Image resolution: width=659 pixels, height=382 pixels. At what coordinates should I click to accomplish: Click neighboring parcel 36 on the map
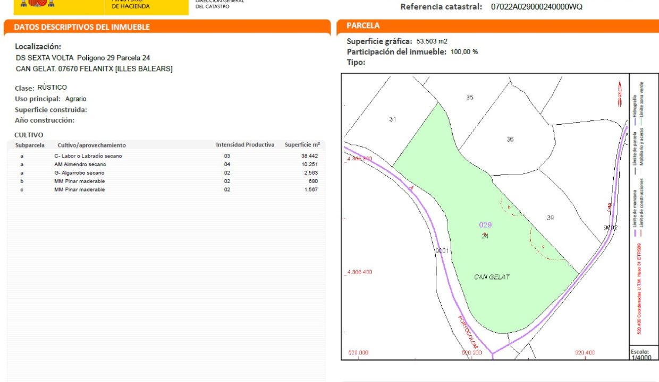[510, 139]
